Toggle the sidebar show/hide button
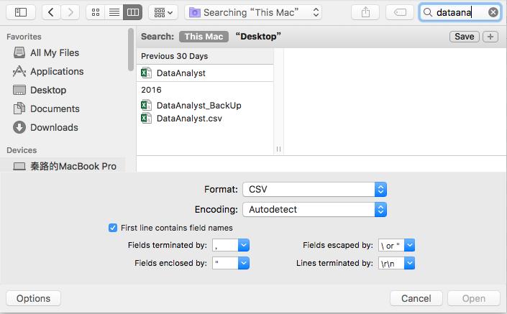This screenshot has width=507, height=314. click(20, 12)
